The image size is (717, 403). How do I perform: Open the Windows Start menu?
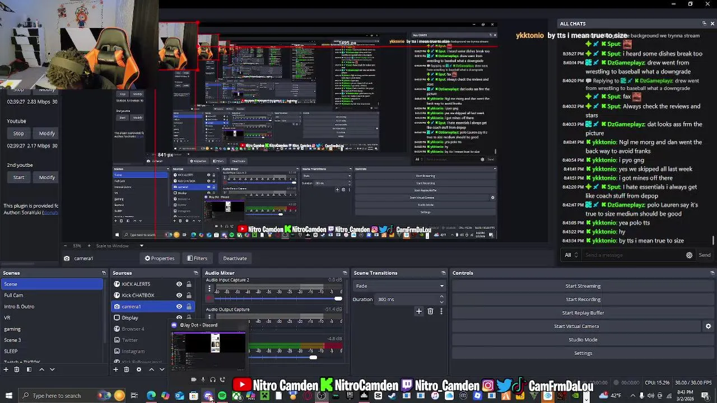[x=8, y=396]
